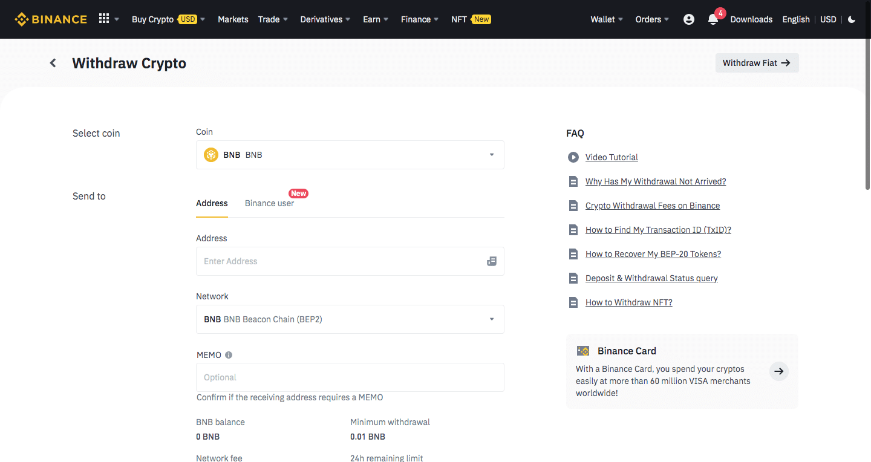Expand the Coin dropdown showing BNB

coord(350,155)
